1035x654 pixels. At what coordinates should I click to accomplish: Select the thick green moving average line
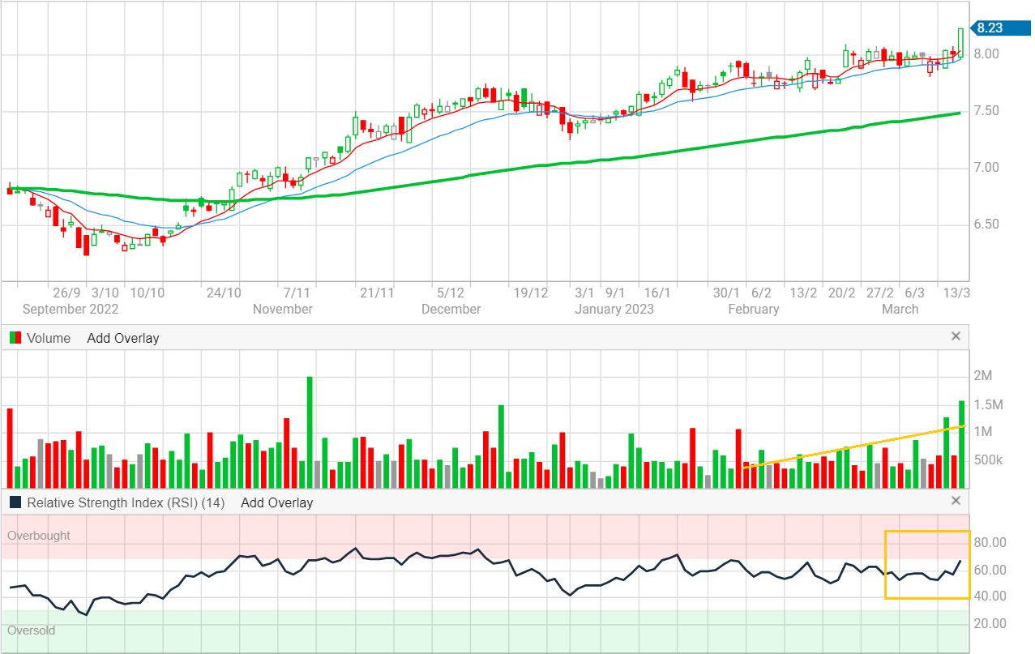(x=648, y=156)
